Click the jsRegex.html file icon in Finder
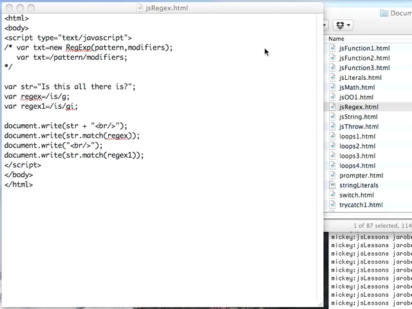The image size is (412, 309). click(x=332, y=107)
